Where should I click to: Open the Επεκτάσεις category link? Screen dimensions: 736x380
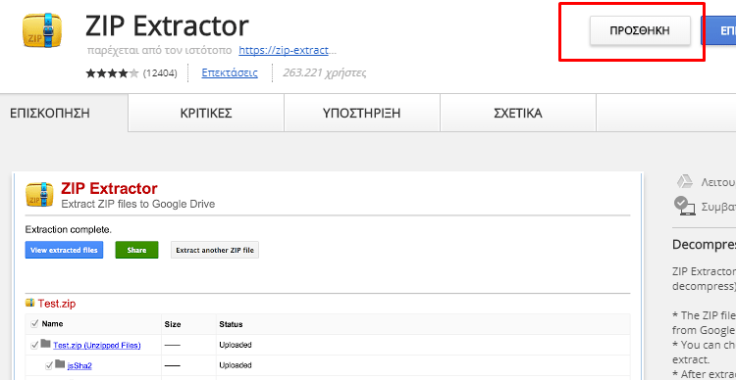point(230,72)
